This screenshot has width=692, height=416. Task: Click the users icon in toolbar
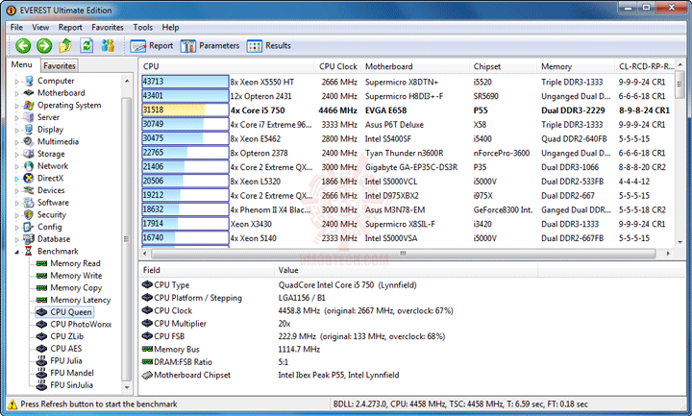108,45
